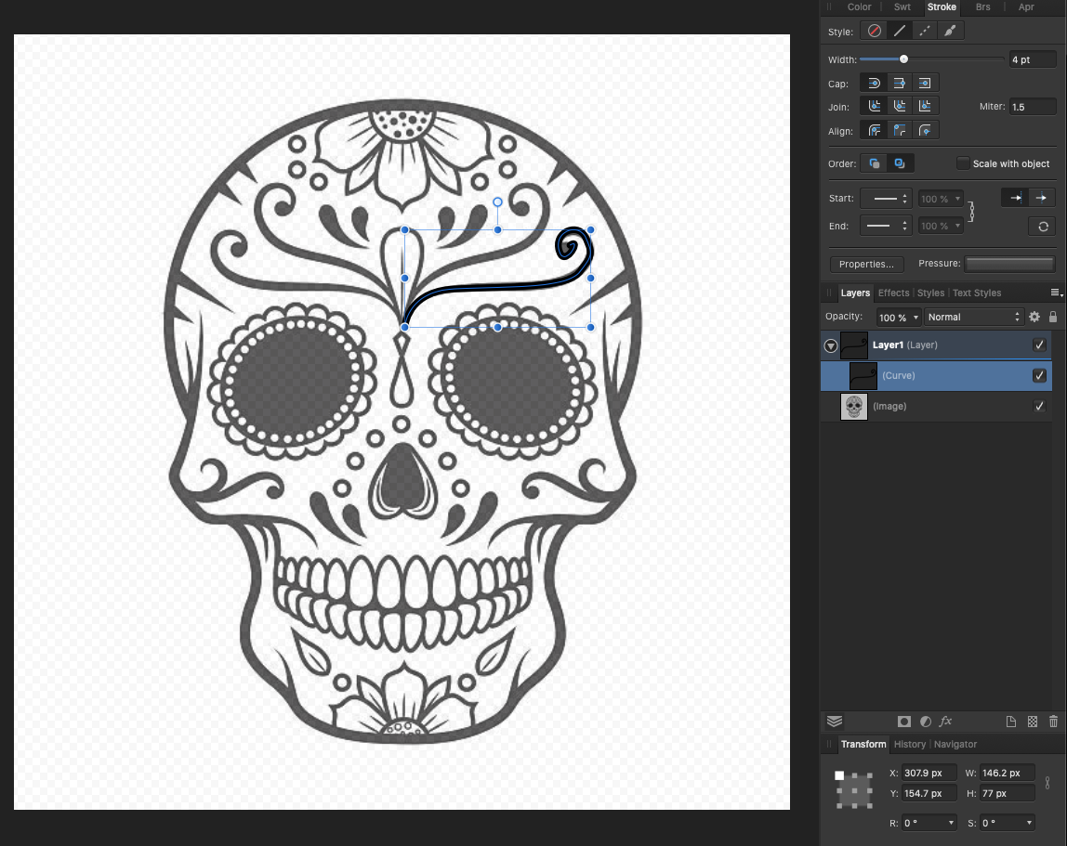Open the layer Opacity dropdown
The width and height of the screenshot is (1067, 846).
click(899, 317)
